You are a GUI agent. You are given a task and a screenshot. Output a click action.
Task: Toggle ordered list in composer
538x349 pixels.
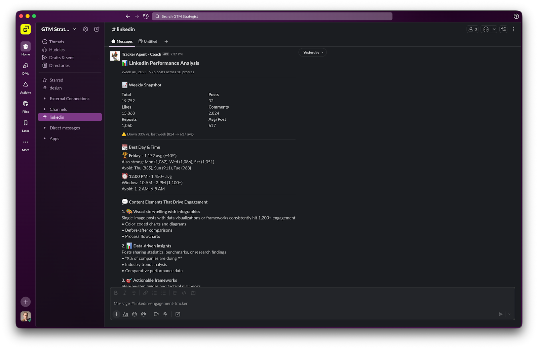pyautogui.click(x=154, y=293)
